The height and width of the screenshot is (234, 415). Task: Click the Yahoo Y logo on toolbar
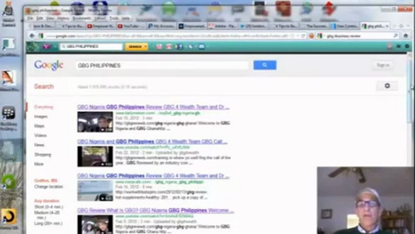[x=46, y=46]
